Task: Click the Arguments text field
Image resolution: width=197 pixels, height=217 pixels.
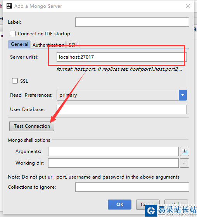Action: point(113,151)
